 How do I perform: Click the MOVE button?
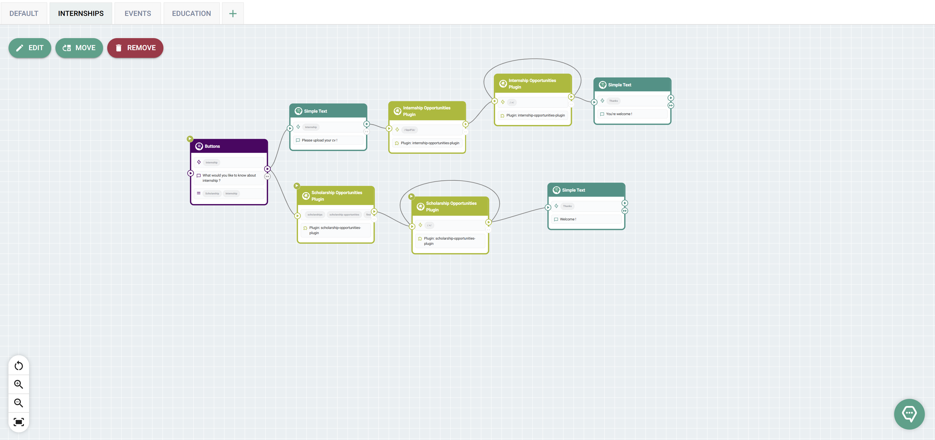pyautogui.click(x=79, y=48)
